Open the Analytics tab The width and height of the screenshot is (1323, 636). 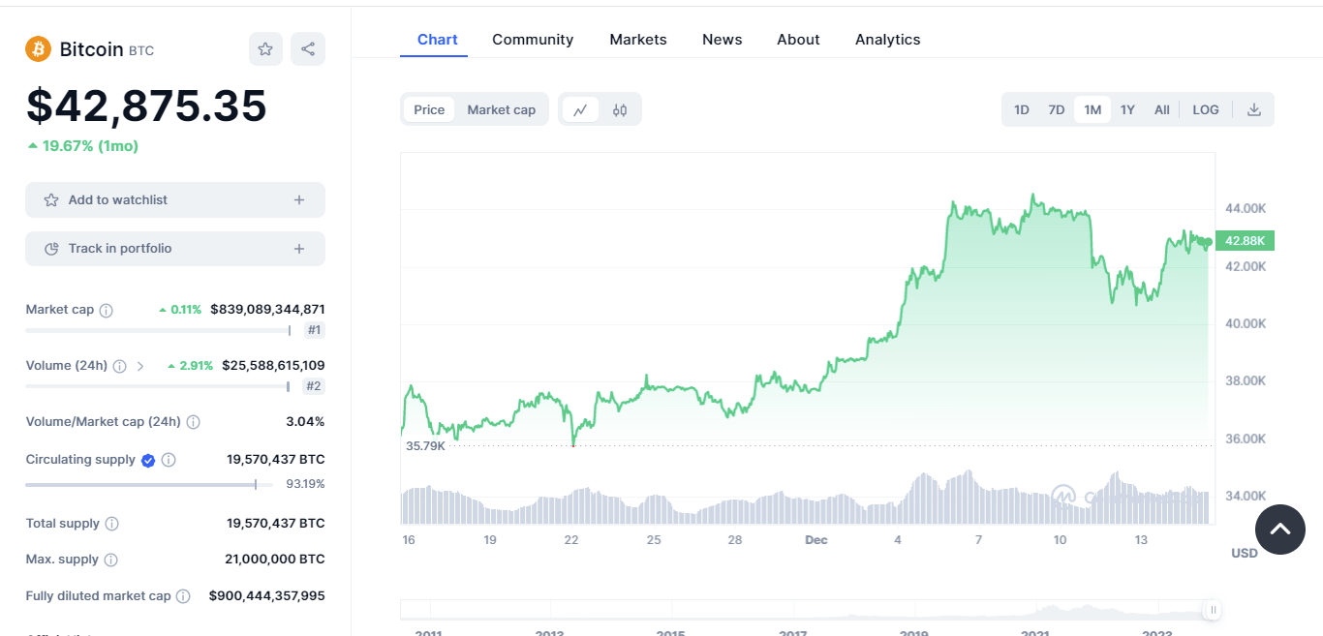click(x=888, y=40)
